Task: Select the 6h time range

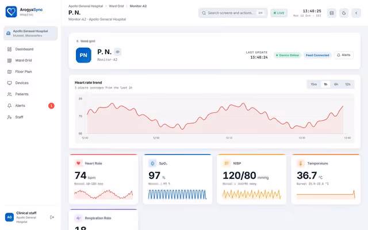Action: 336,85
